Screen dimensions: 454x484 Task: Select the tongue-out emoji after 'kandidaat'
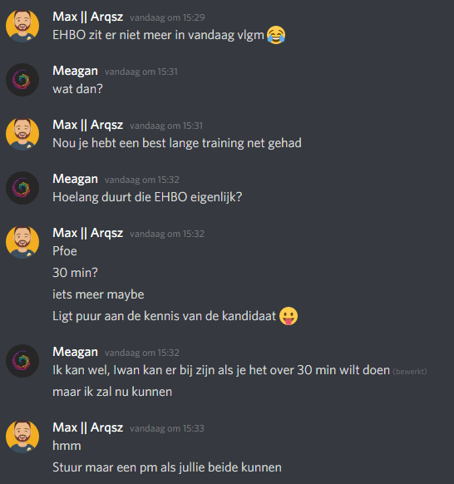point(289,316)
